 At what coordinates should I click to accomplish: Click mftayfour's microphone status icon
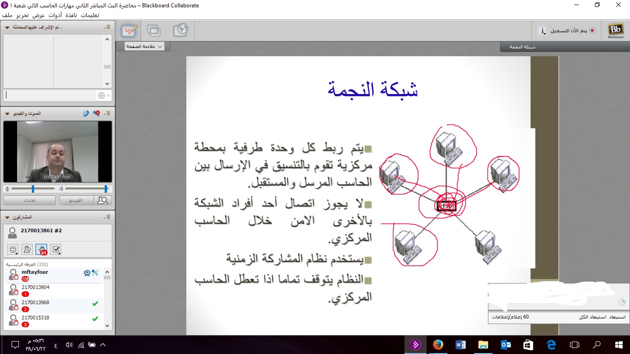coord(95,273)
